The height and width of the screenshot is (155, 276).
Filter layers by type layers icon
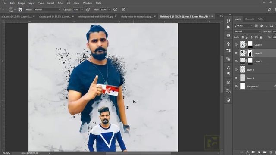click(x=267, y=26)
